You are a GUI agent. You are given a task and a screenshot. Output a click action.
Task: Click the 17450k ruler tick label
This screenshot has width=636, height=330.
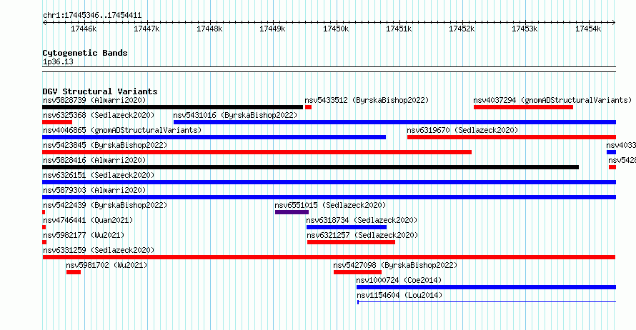pos(336,29)
